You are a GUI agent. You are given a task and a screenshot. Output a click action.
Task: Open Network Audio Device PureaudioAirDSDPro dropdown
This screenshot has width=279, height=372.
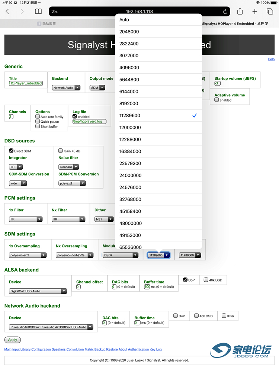[x=51, y=327]
